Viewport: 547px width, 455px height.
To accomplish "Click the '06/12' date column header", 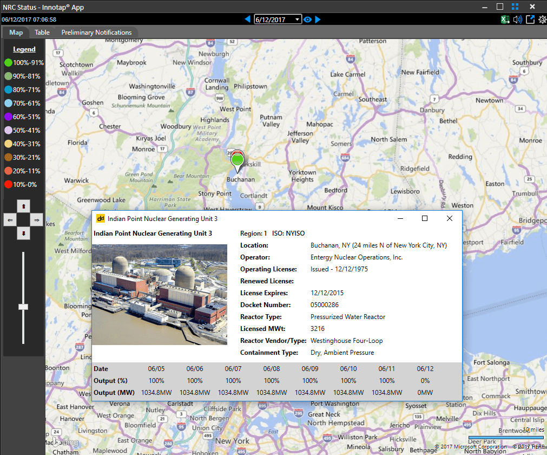I will pos(425,369).
